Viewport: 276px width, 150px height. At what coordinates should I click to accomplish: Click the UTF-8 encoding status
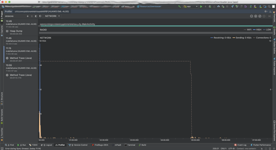(232, 149)
